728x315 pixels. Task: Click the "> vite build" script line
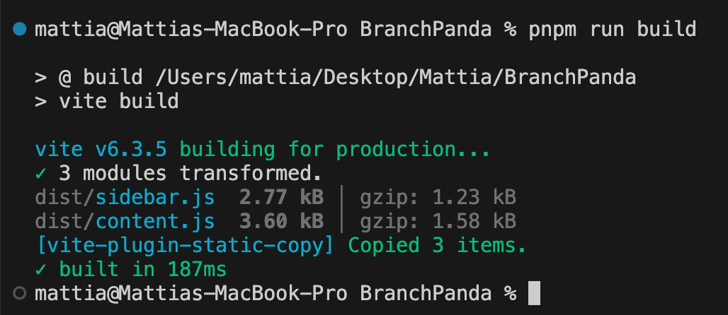coord(106,102)
